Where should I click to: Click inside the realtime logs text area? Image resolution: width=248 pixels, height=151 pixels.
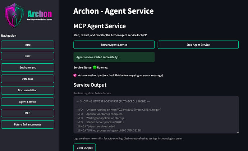156,115
